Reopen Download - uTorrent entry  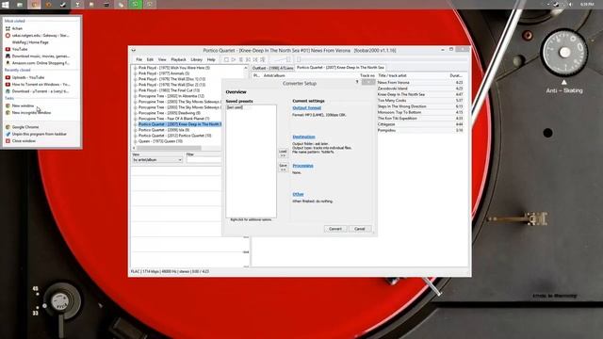pos(41,91)
